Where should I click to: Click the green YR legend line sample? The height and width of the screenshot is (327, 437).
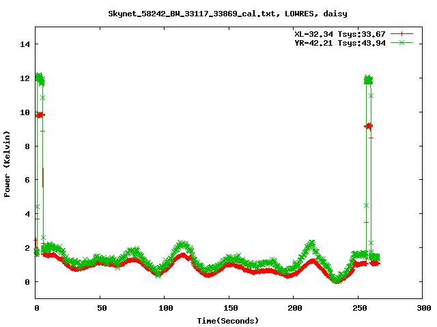[x=401, y=43]
